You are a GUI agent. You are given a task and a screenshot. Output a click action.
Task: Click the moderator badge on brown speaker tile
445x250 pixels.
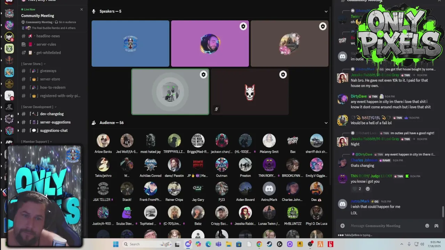(x=323, y=26)
